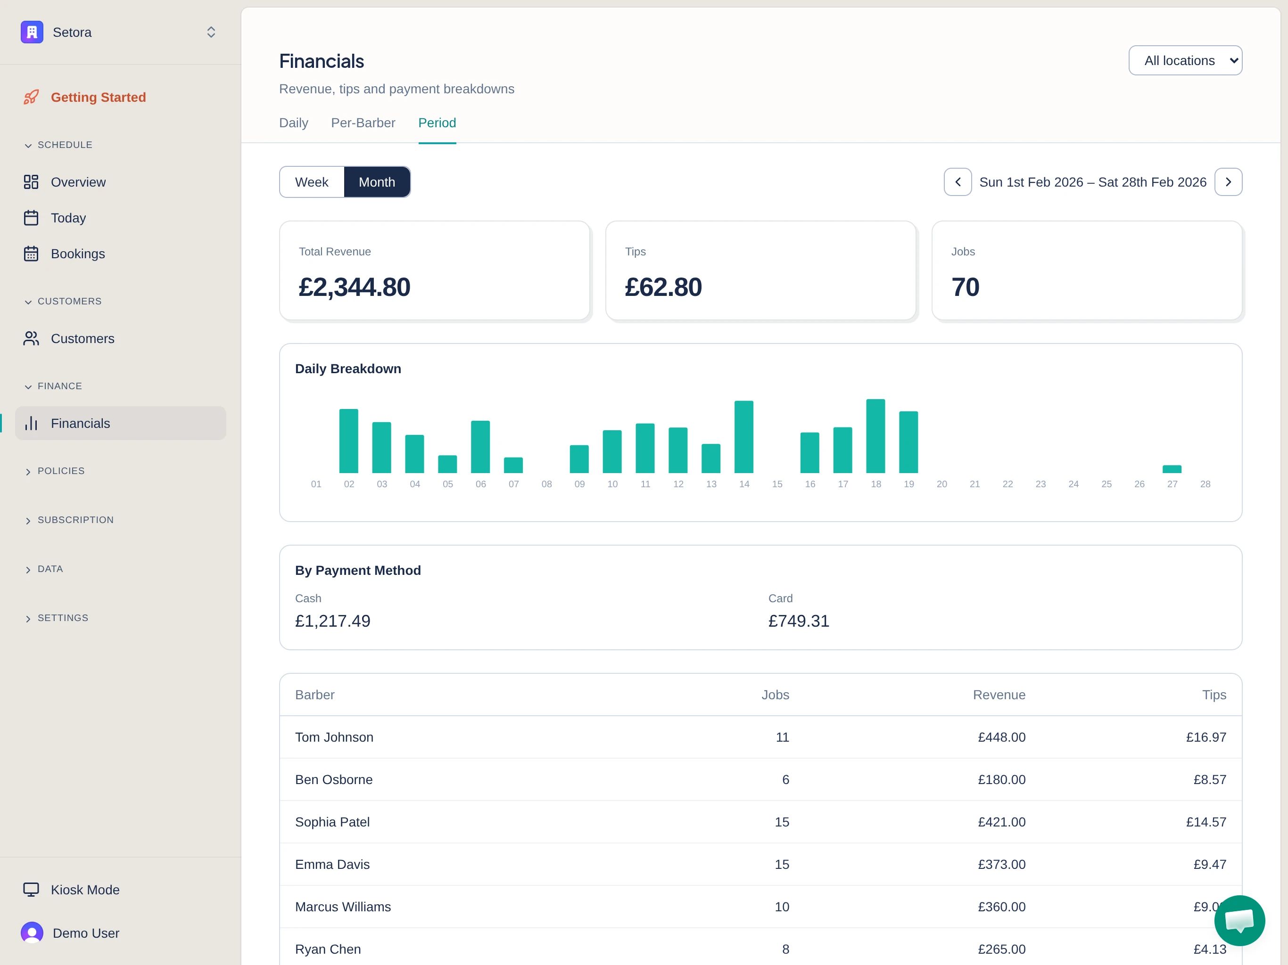Select the Today calendar icon
1288x965 pixels.
(32, 218)
